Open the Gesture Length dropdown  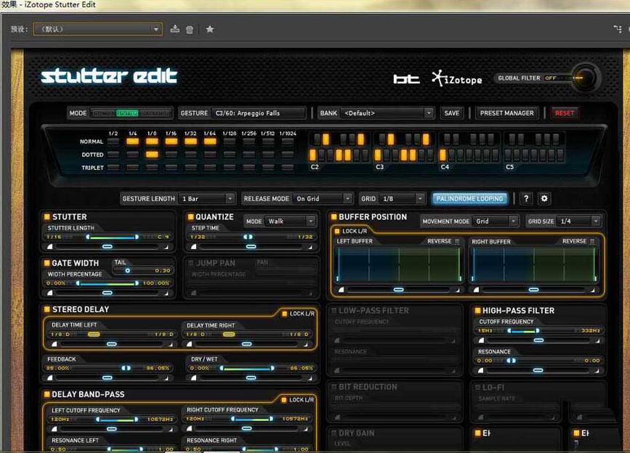click(x=207, y=198)
